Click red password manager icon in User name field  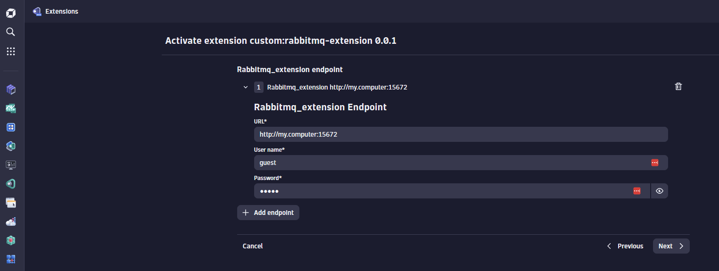654,163
